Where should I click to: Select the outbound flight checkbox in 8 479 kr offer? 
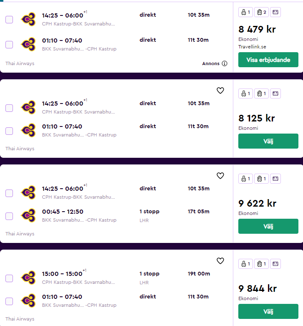9,20
